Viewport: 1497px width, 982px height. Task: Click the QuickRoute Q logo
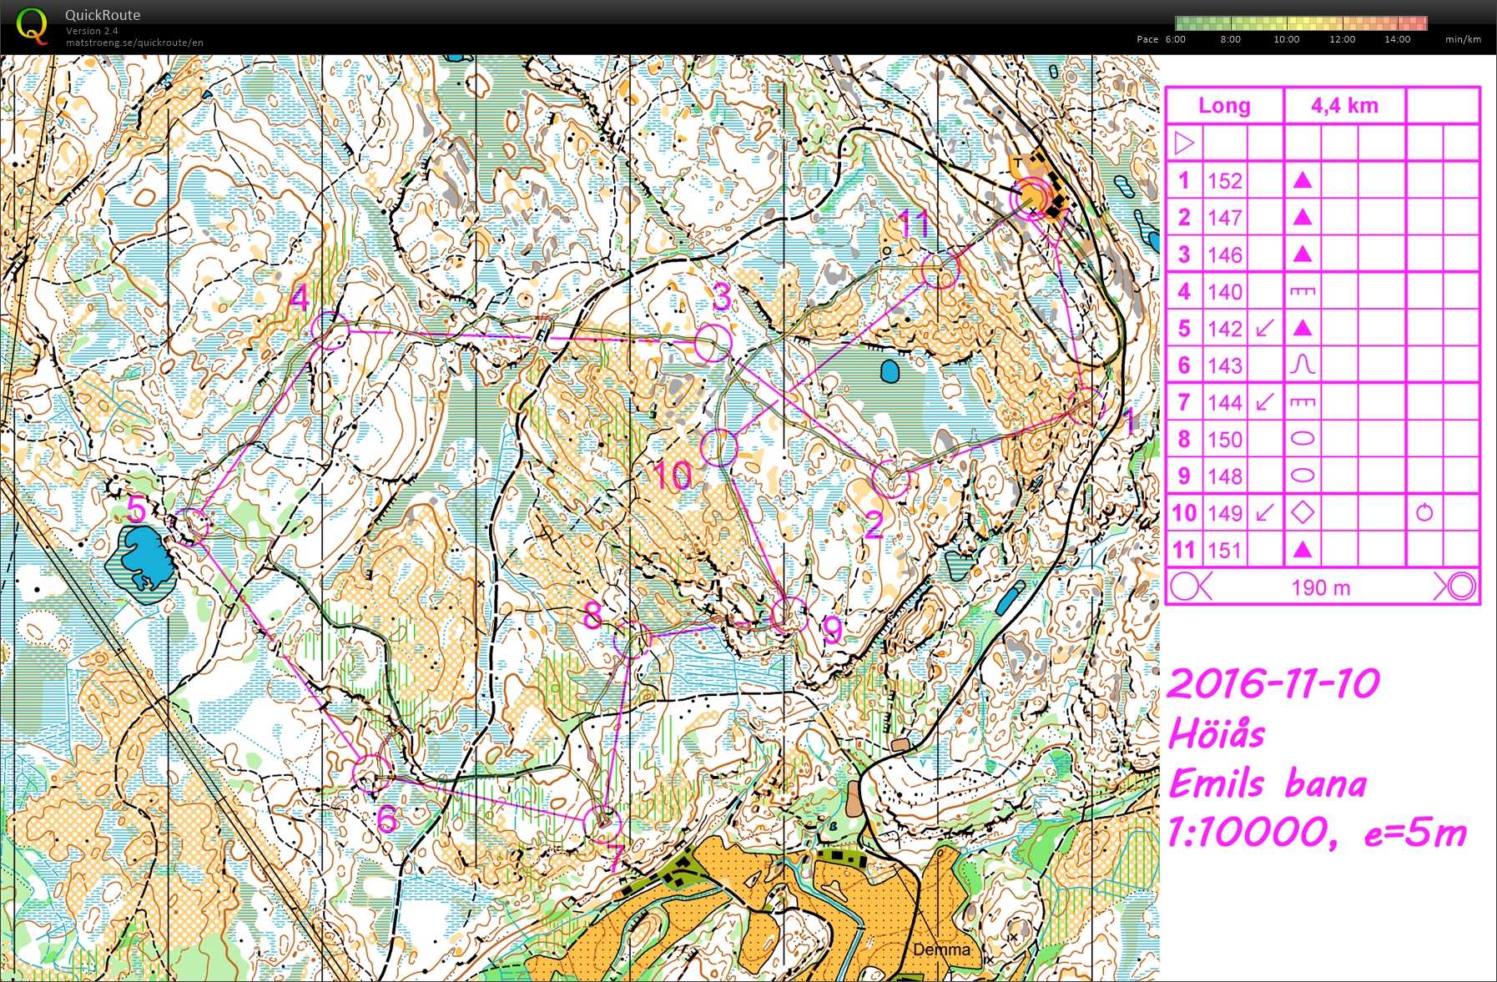click(32, 25)
